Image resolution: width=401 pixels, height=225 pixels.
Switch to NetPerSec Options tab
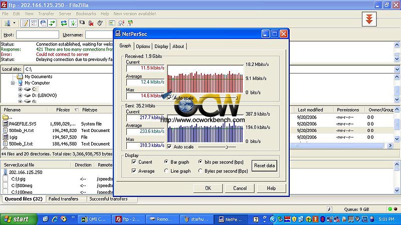143,46
